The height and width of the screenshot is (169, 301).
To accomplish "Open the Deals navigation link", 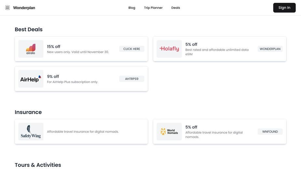I will [x=175, y=8].
